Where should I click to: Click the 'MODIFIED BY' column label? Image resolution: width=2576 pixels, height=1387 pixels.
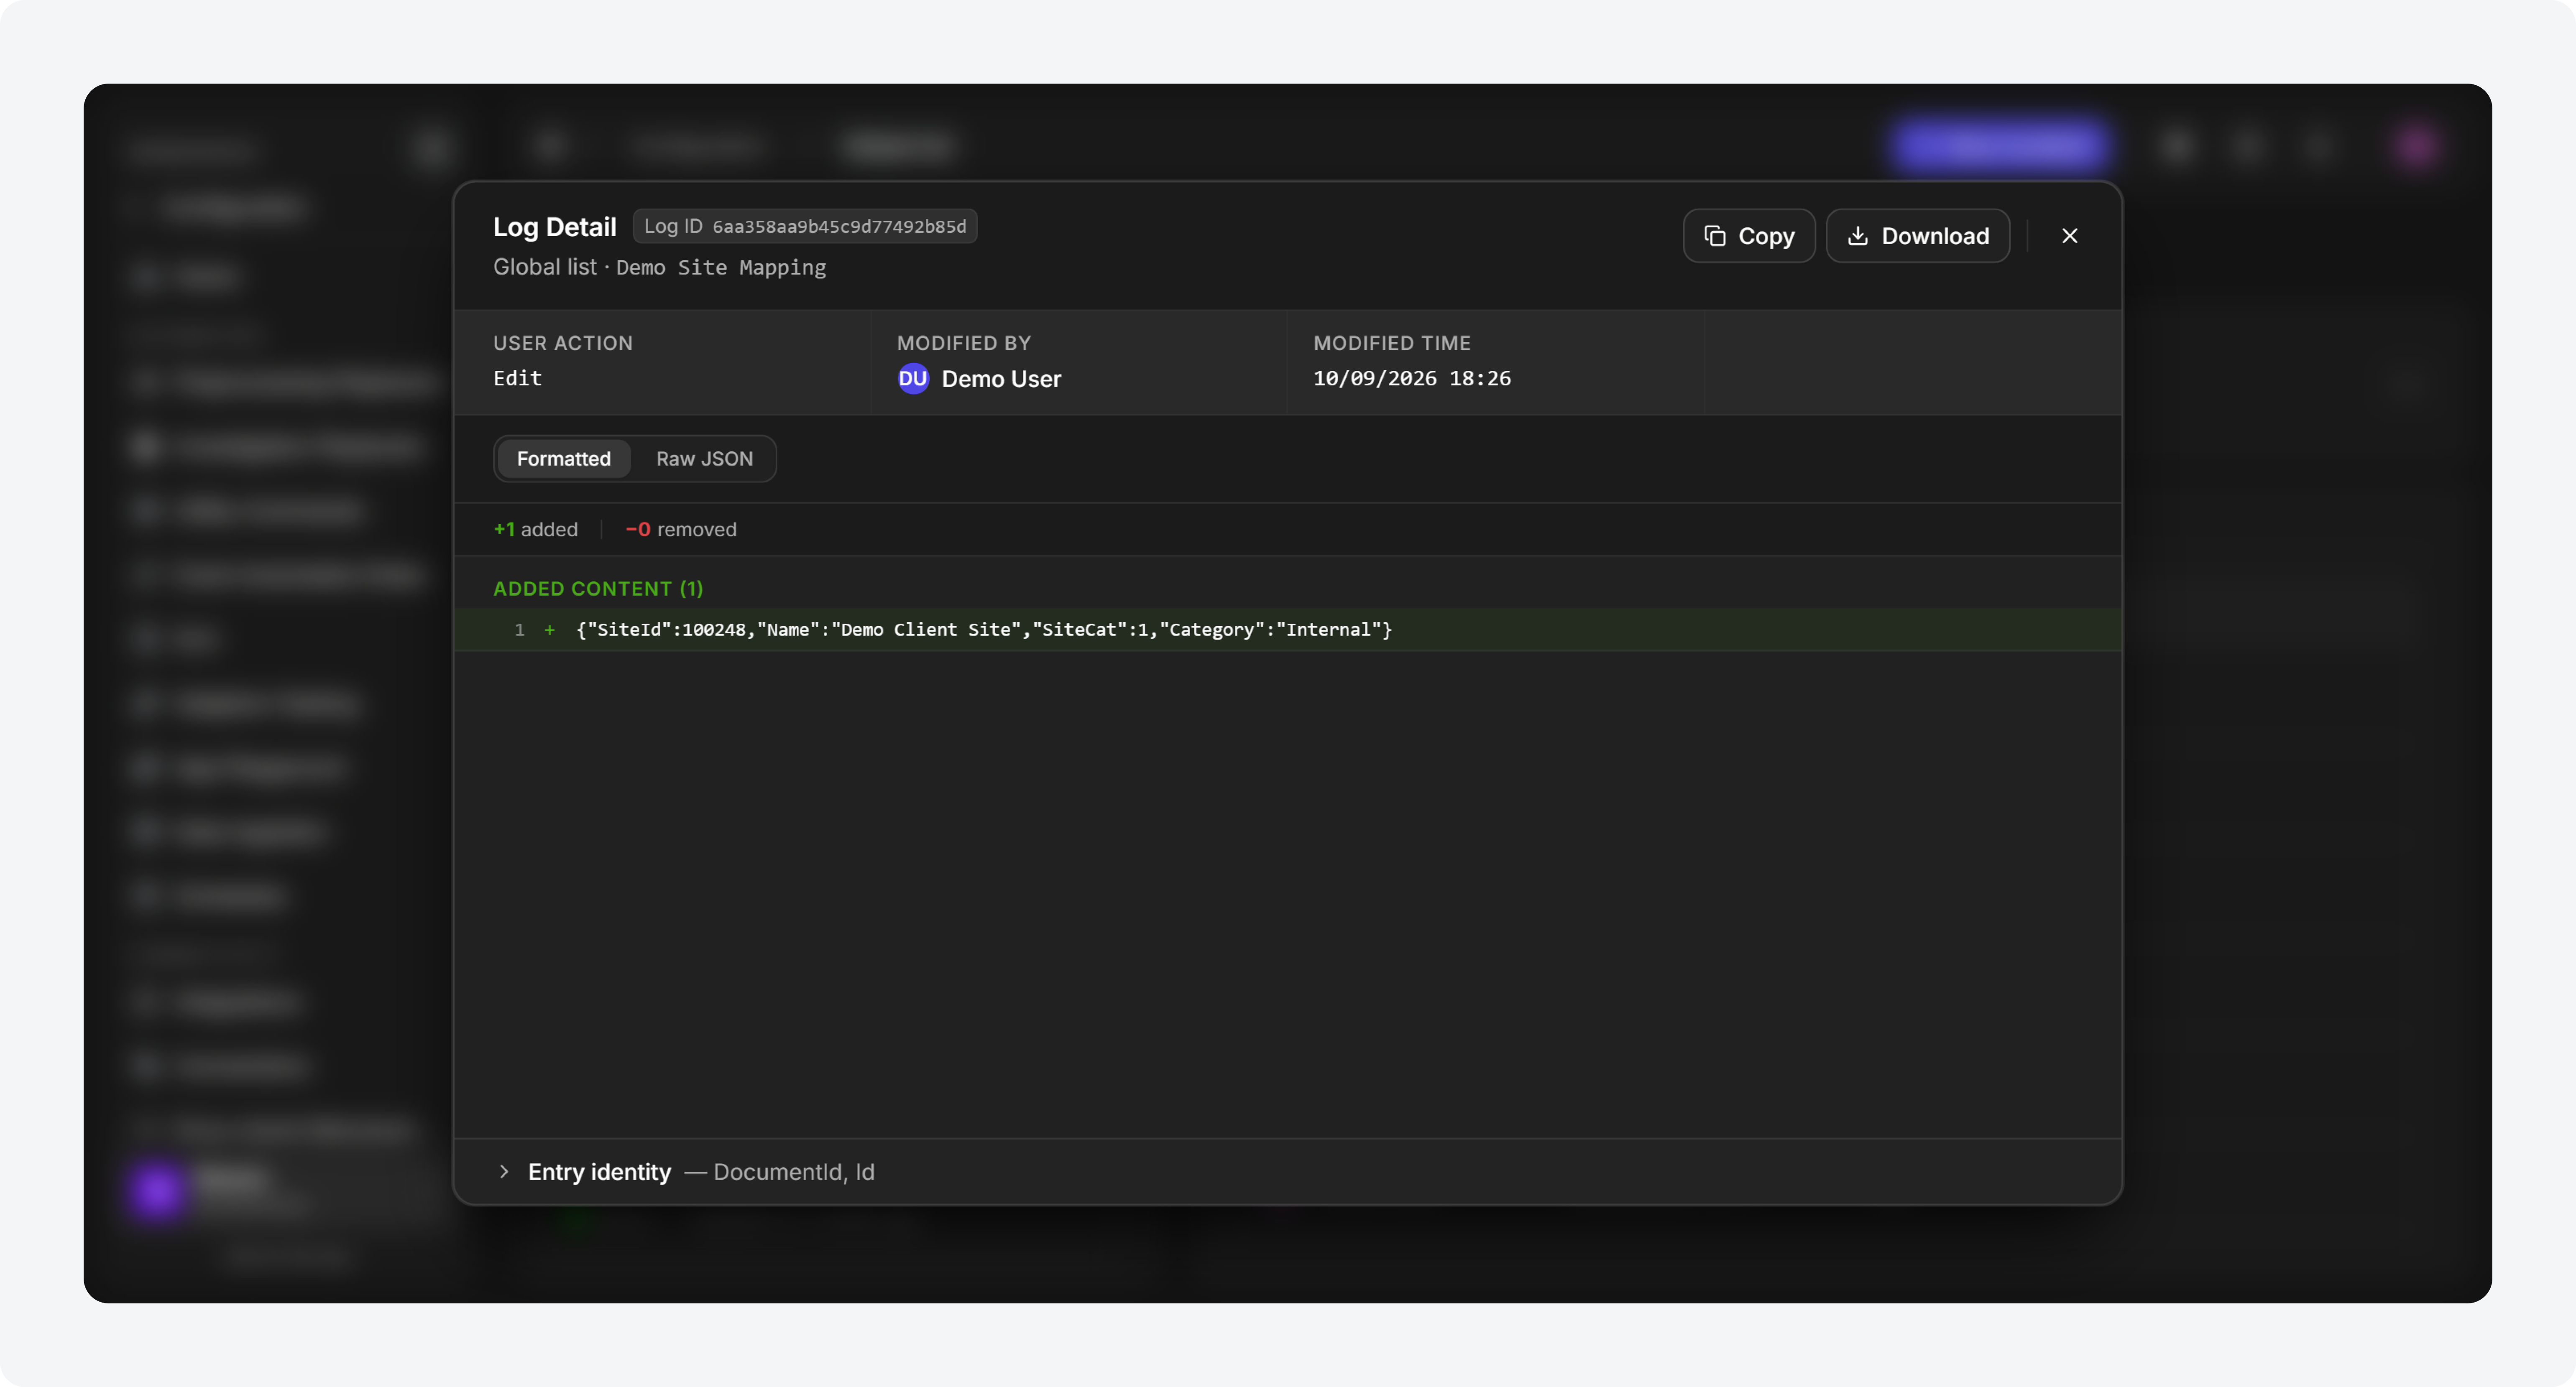tap(964, 343)
